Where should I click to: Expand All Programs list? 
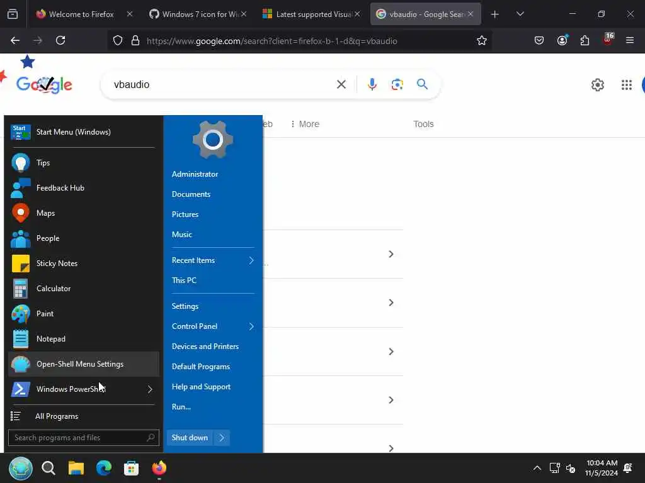[x=84, y=416]
